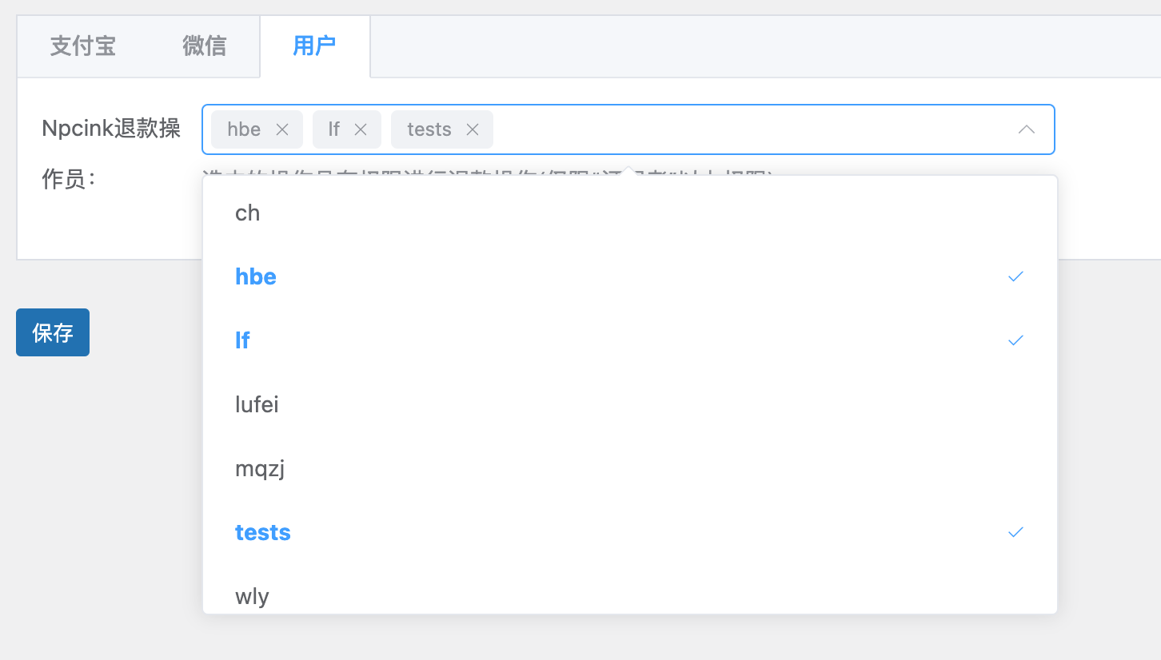This screenshot has width=1161, height=660.
Task: Click the Npcink退款操作员 field label
Action: coord(110,128)
